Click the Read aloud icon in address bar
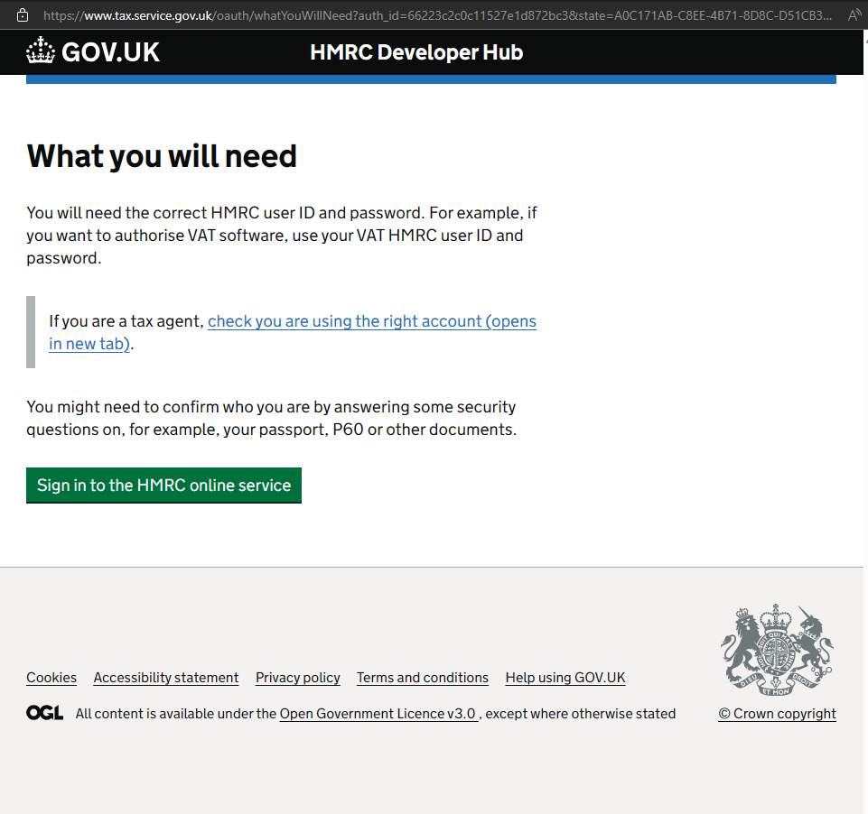 [x=854, y=15]
